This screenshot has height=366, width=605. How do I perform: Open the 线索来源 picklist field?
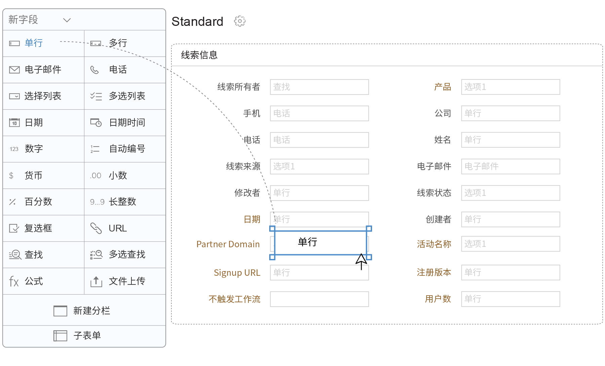coord(319,166)
